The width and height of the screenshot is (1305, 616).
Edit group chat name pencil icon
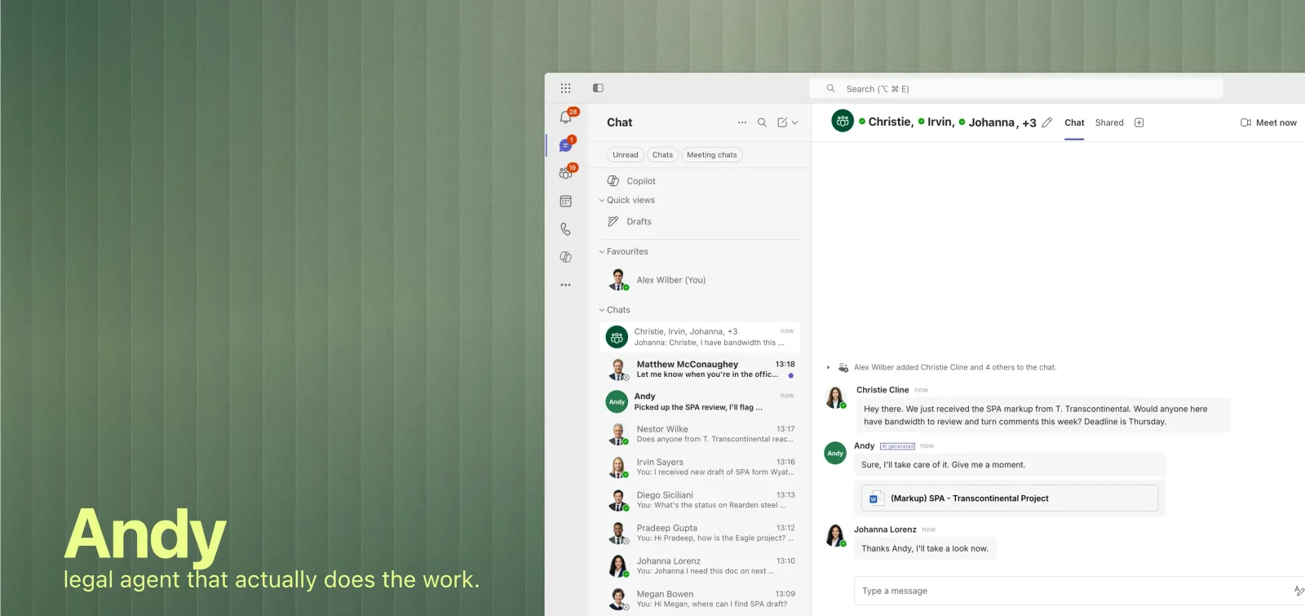(x=1046, y=122)
